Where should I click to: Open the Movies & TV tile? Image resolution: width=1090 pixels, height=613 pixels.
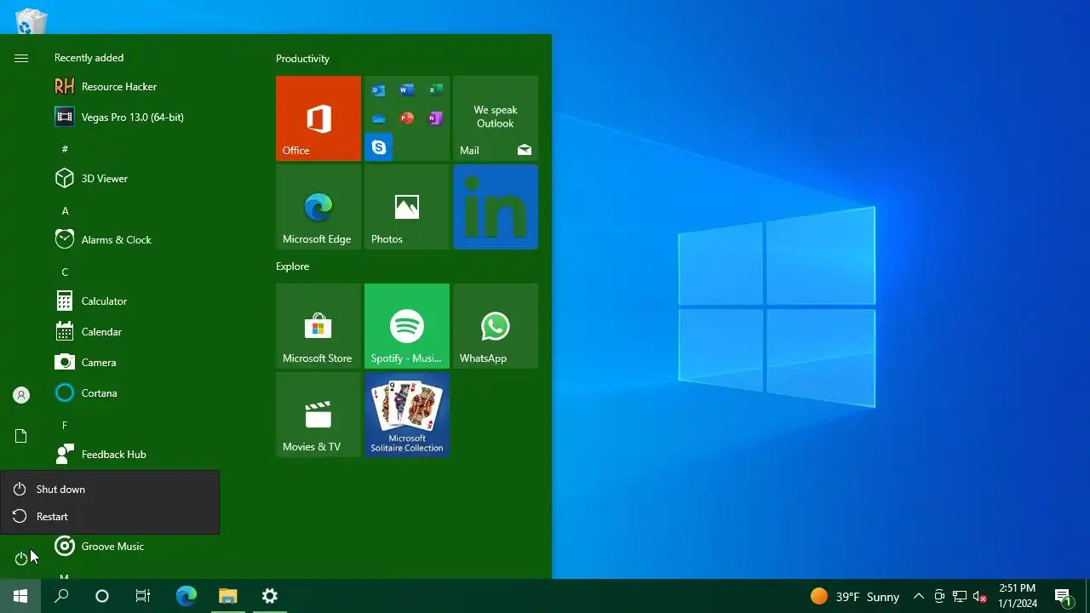(x=318, y=415)
